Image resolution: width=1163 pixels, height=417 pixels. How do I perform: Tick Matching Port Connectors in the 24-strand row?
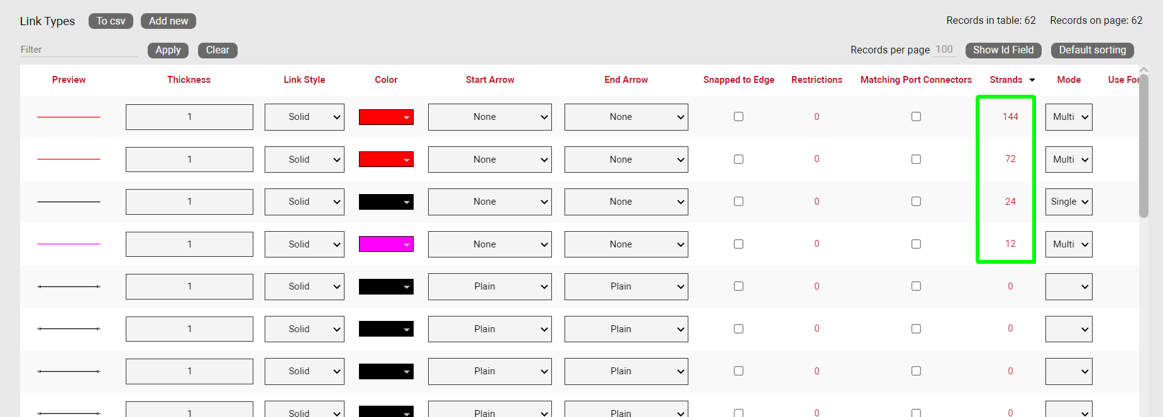(916, 202)
